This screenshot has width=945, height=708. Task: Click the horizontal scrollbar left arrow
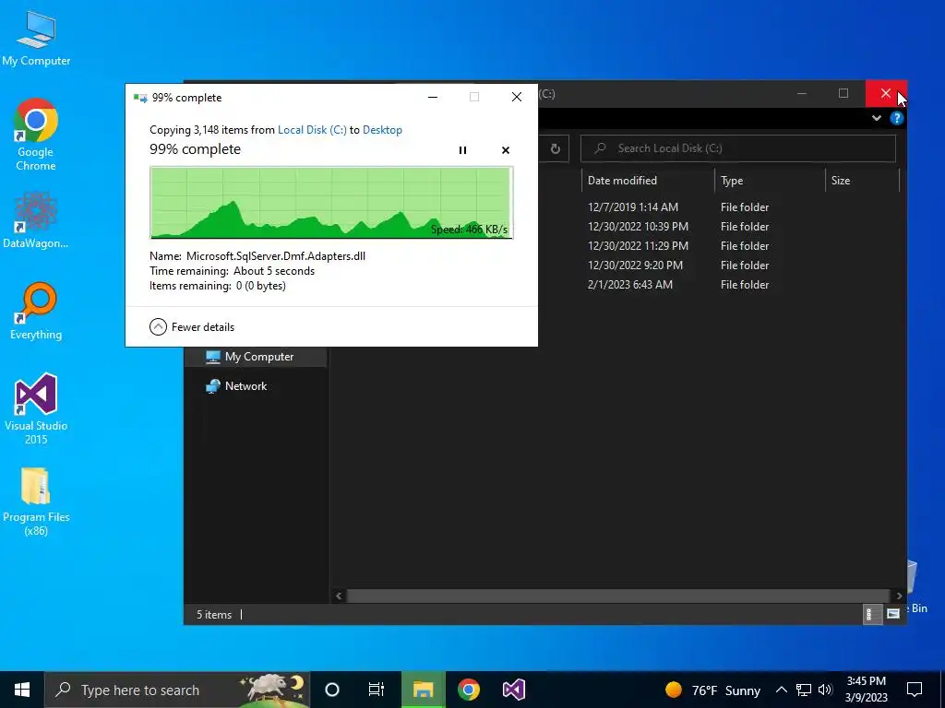(339, 596)
